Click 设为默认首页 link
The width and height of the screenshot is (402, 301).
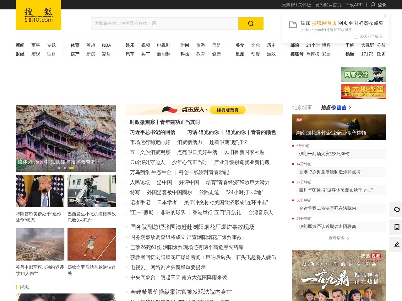point(328,5)
